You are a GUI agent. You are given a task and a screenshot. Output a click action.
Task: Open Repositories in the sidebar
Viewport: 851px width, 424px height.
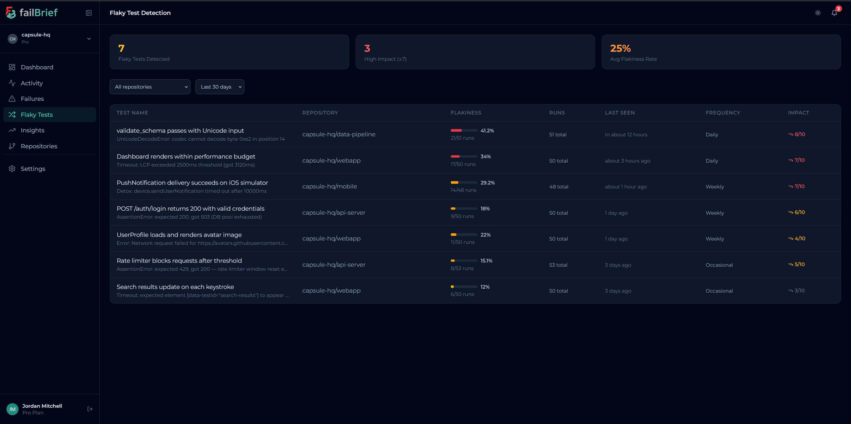(x=50, y=146)
